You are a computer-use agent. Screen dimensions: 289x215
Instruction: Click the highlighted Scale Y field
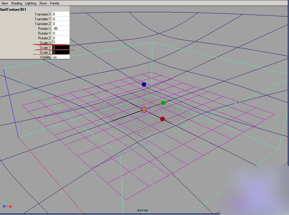(x=61, y=48)
